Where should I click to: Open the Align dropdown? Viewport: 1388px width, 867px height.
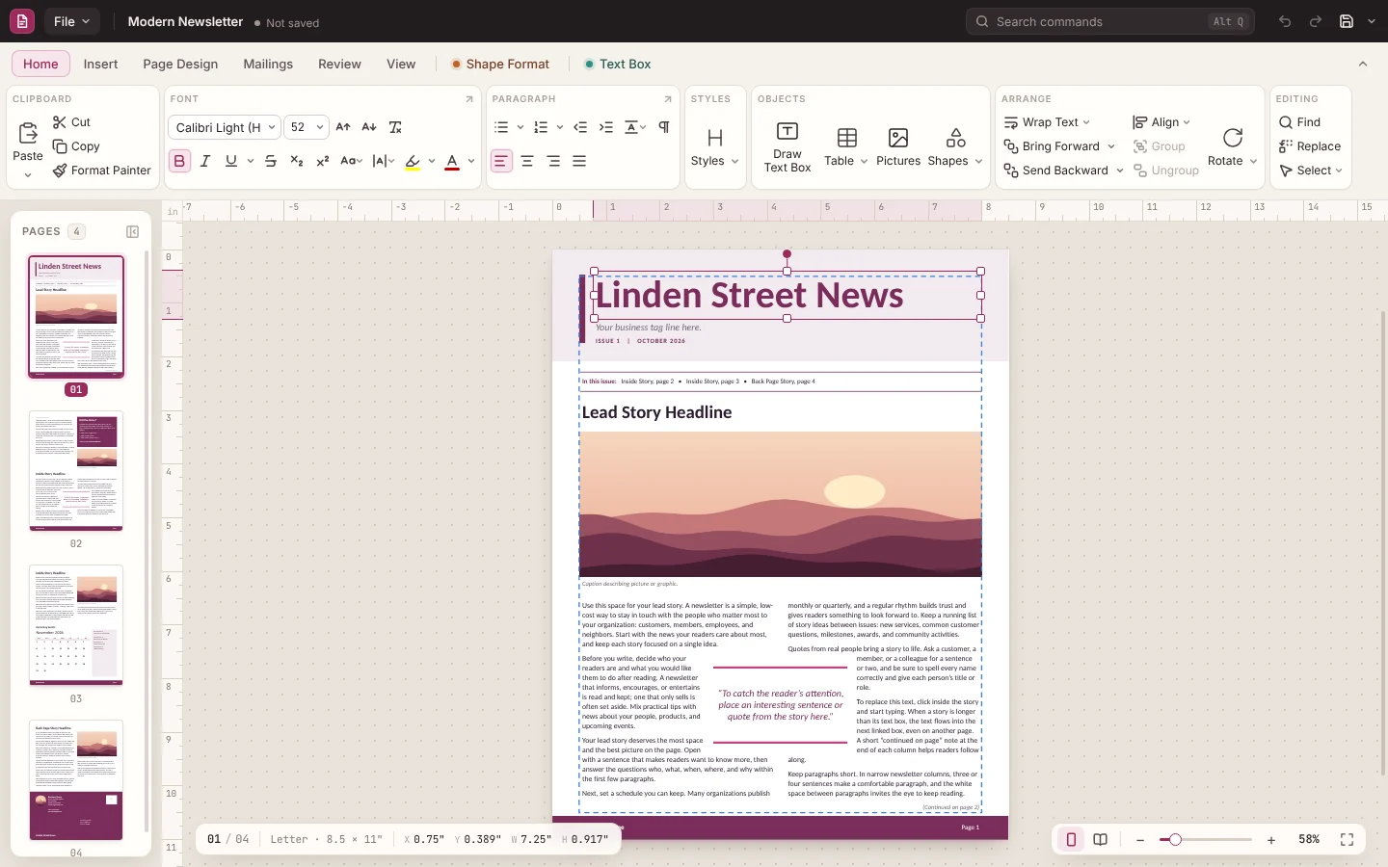(x=1161, y=122)
